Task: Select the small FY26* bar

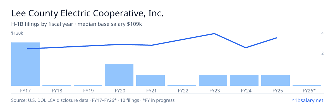Action: (307, 85)
